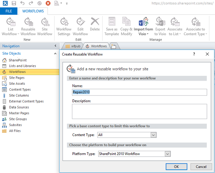Open Import from Visio

point(143,26)
